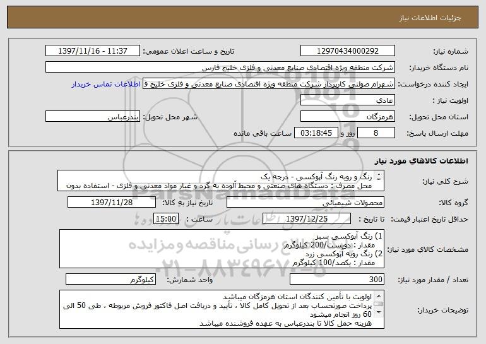Image resolution: width=486 pixels, height=344 pixels.
Task: Click the delivery province field هرمزگان
Action: coord(347,117)
